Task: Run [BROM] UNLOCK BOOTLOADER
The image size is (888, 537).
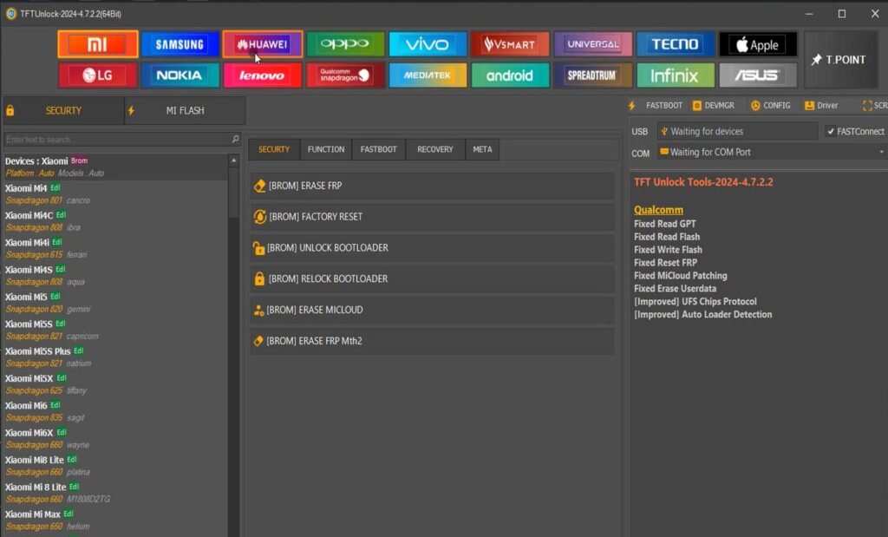Action: pyautogui.click(x=433, y=248)
